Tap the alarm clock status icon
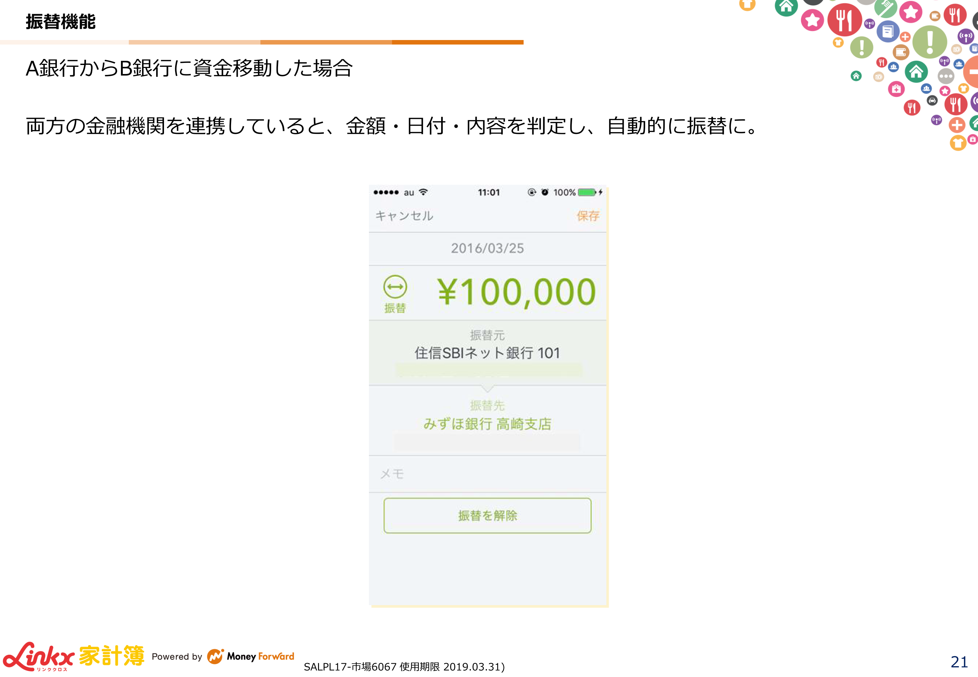 pos(545,192)
